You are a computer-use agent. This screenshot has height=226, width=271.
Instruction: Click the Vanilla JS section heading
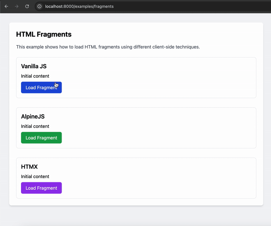[34, 66]
